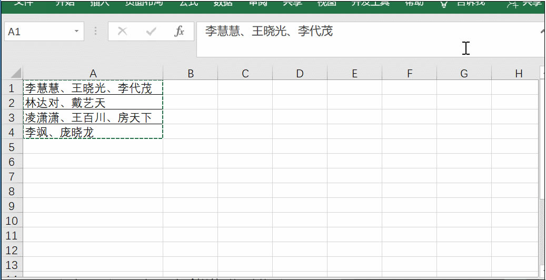The image size is (546, 280).
Task: Select the column D header
Action: pyautogui.click(x=300, y=74)
